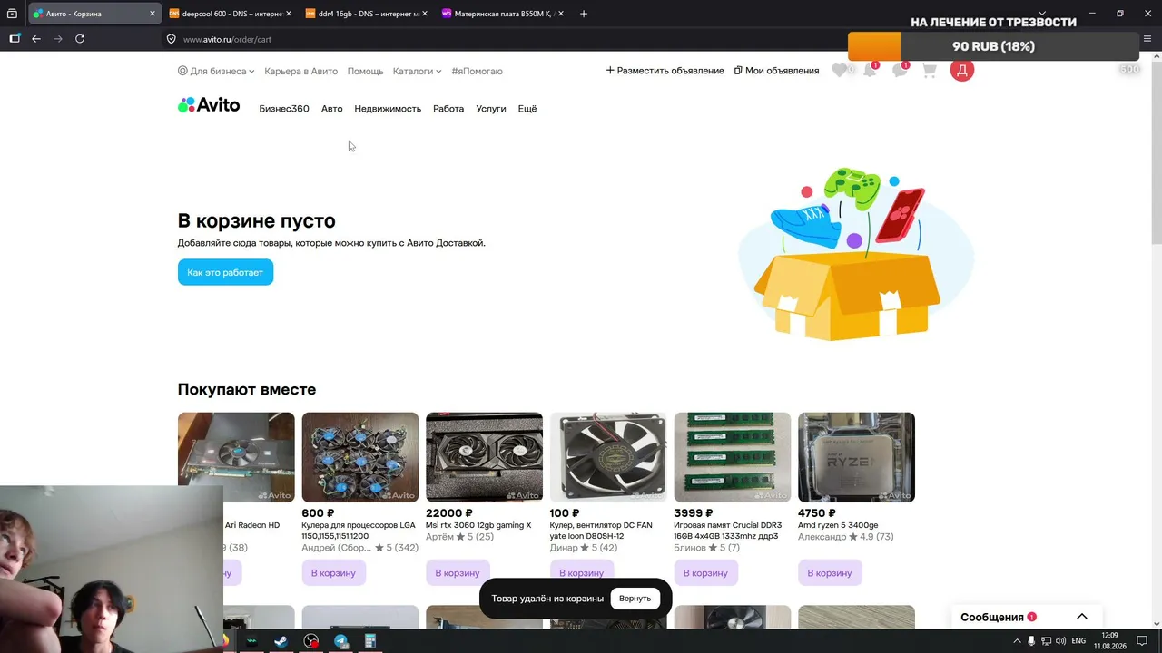Click the browser sidebar toggle icon
The width and height of the screenshot is (1162, 653).
click(x=15, y=39)
